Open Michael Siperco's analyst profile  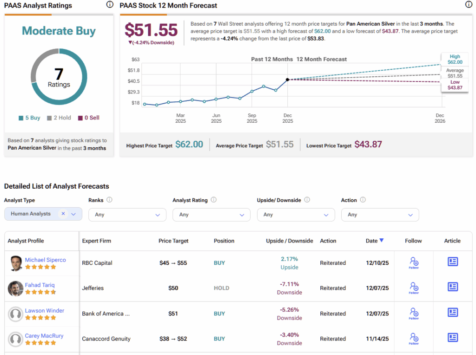pos(45,260)
